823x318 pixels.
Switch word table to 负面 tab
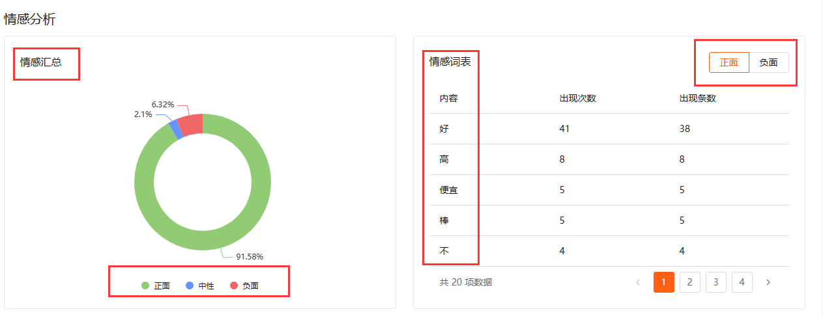click(x=769, y=62)
